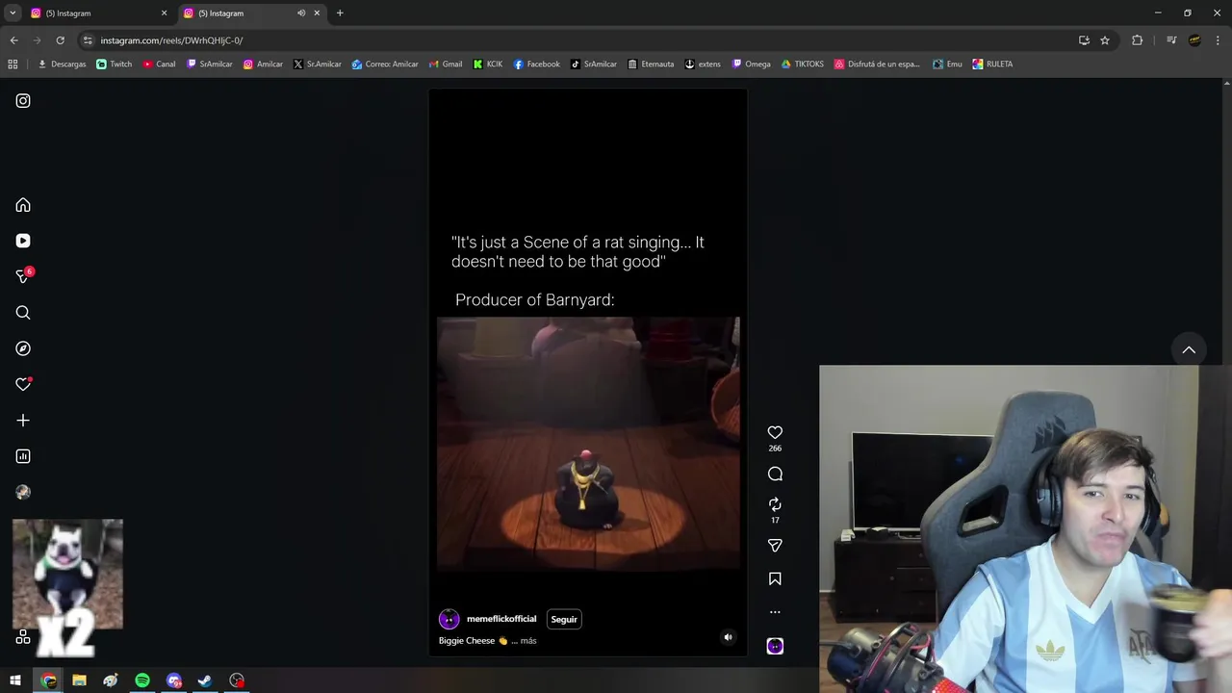Open comments on the reel
Image resolution: width=1232 pixels, height=693 pixels.
click(x=775, y=474)
